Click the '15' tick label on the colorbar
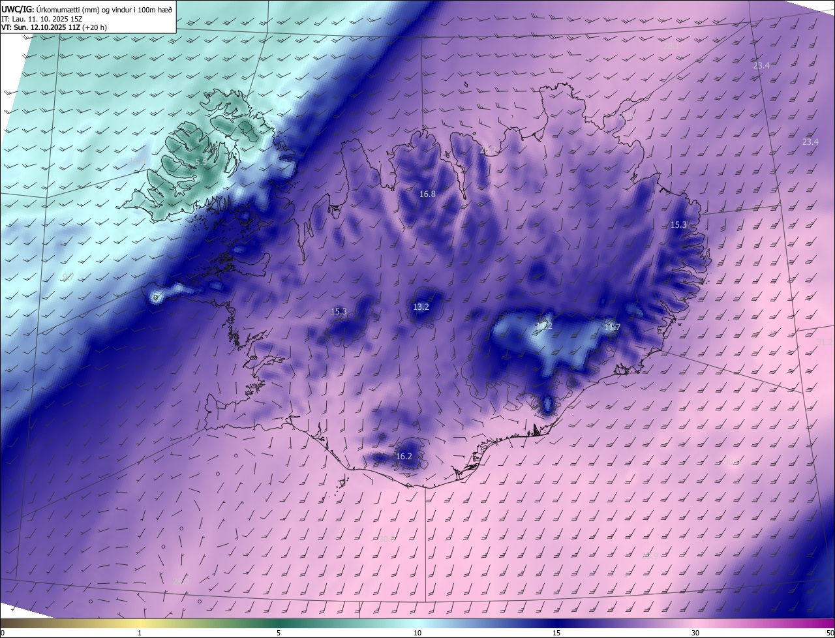The image size is (835, 638). click(556, 633)
